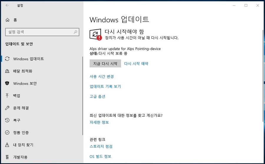Close the Settings window

(x=258, y=5)
